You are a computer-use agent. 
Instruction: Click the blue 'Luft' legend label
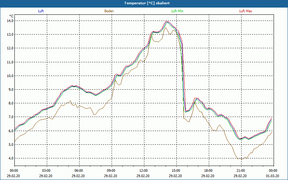tap(41, 11)
